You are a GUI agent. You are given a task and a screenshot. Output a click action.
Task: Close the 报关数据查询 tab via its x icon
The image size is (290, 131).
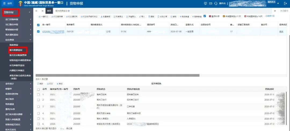click(x=69, y=11)
